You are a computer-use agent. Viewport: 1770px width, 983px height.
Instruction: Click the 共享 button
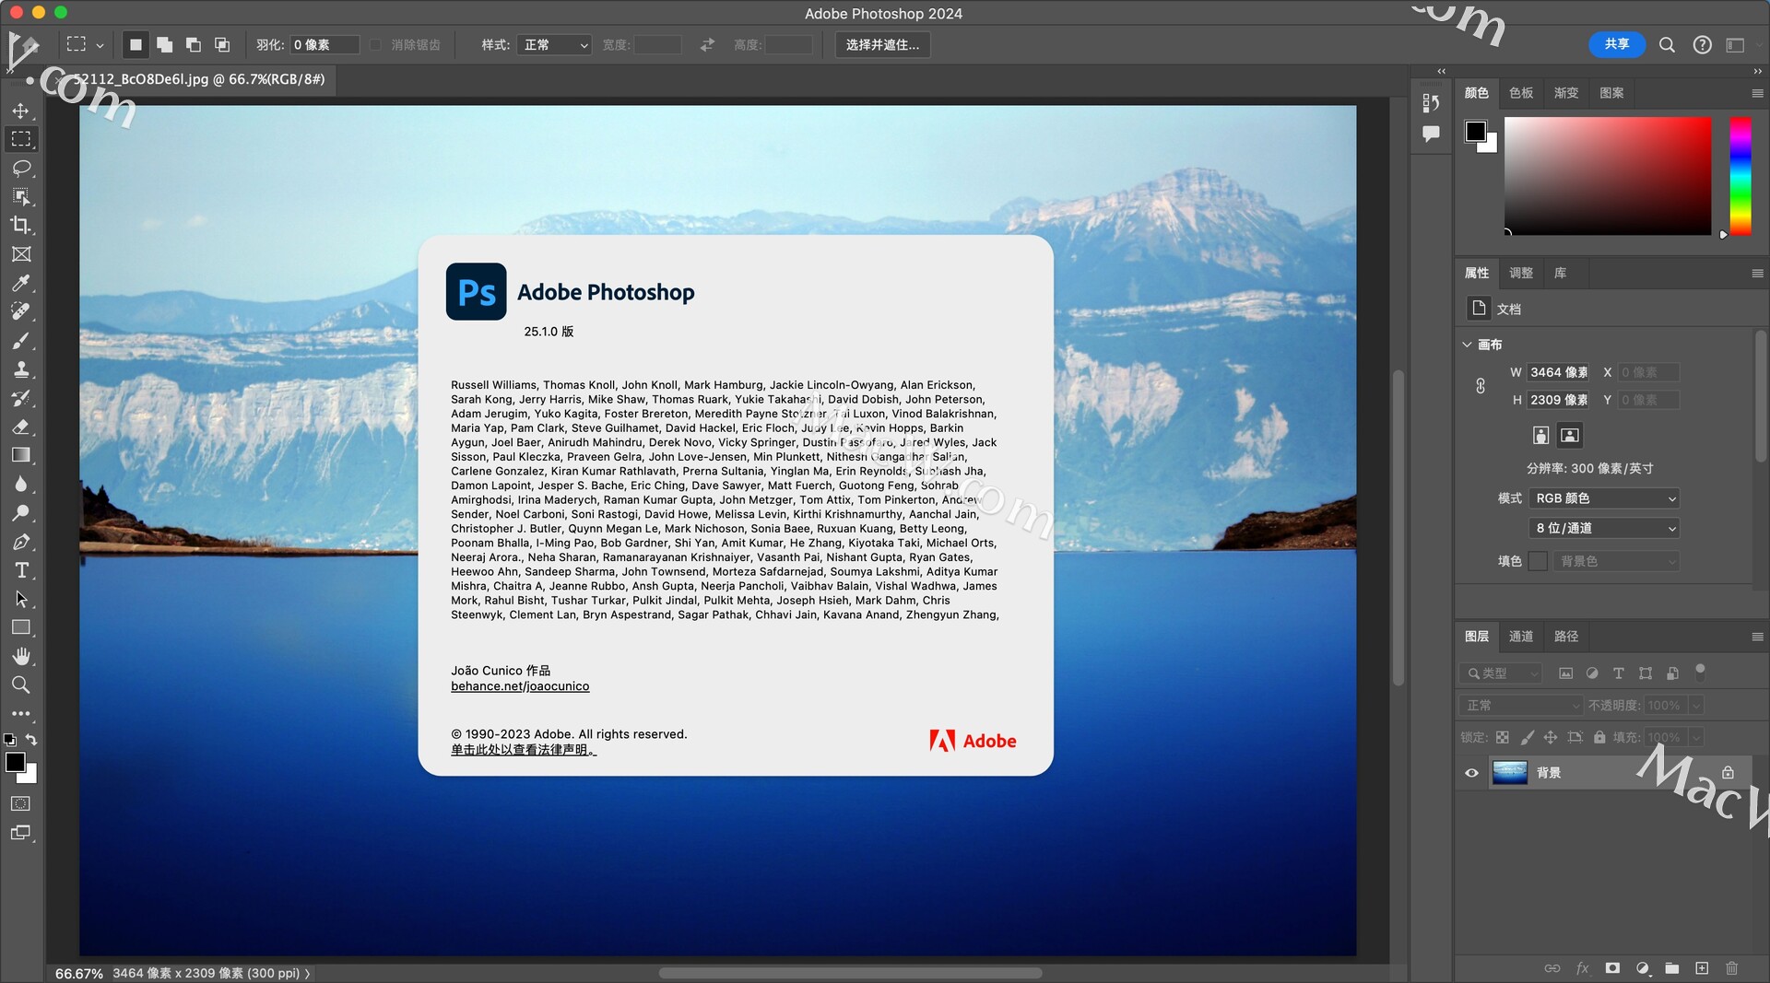point(1616,44)
